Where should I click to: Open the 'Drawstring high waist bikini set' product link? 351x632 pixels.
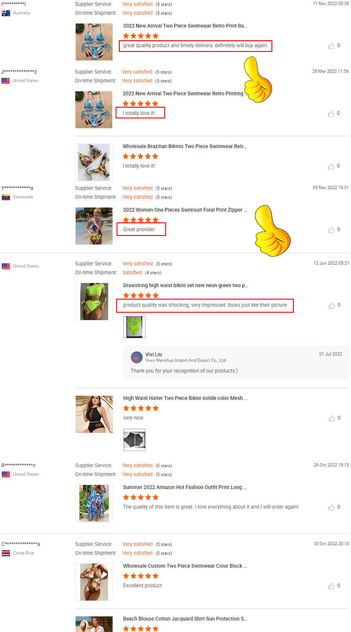click(186, 285)
